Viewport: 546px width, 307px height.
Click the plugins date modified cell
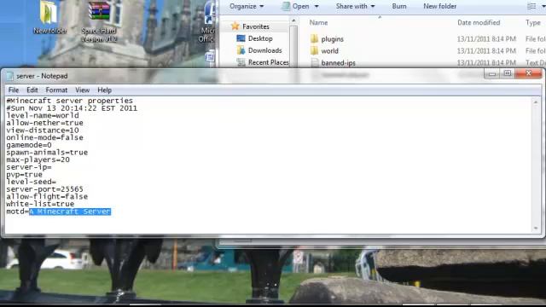pos(486,39)
